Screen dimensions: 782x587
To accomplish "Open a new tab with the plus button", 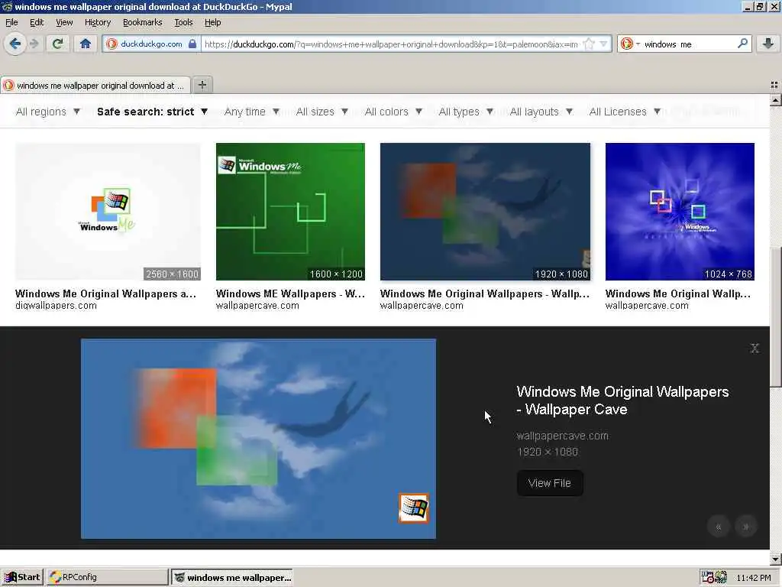I will point(202,85).
